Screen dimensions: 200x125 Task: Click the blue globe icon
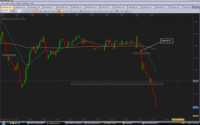pos(71,11)
